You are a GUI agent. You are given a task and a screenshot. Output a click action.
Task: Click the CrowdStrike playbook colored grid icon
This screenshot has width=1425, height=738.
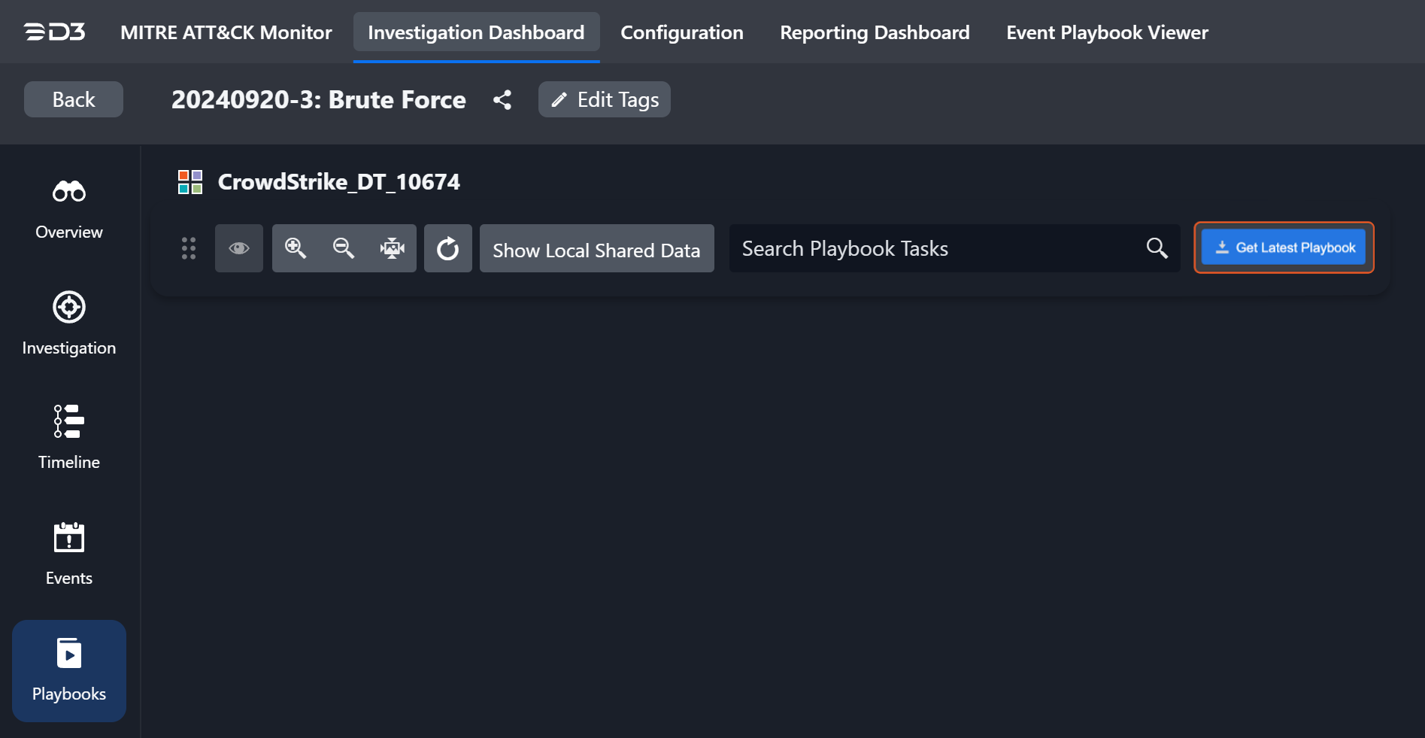(x=190, y=182)
